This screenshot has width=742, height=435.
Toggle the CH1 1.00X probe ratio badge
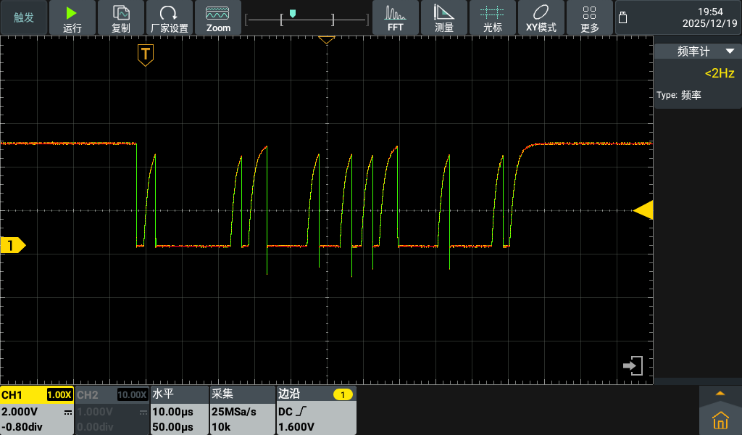pyautogui.click(x=59, y=395)
